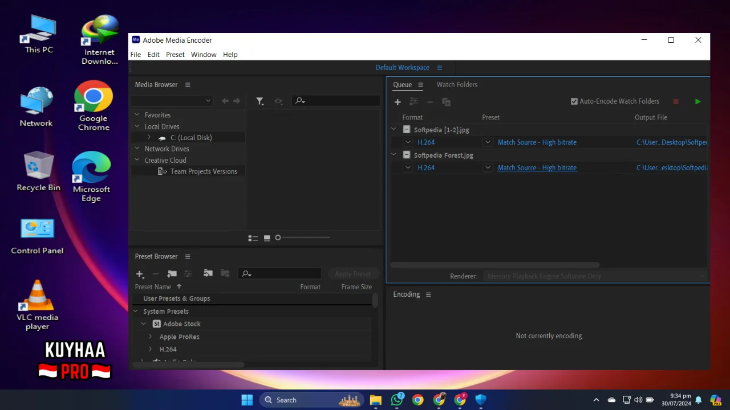
Task: Collapse the Creative Cloud node
Action: coord(137,160)
